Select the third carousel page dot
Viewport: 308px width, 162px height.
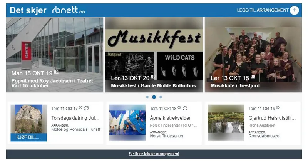161,97
